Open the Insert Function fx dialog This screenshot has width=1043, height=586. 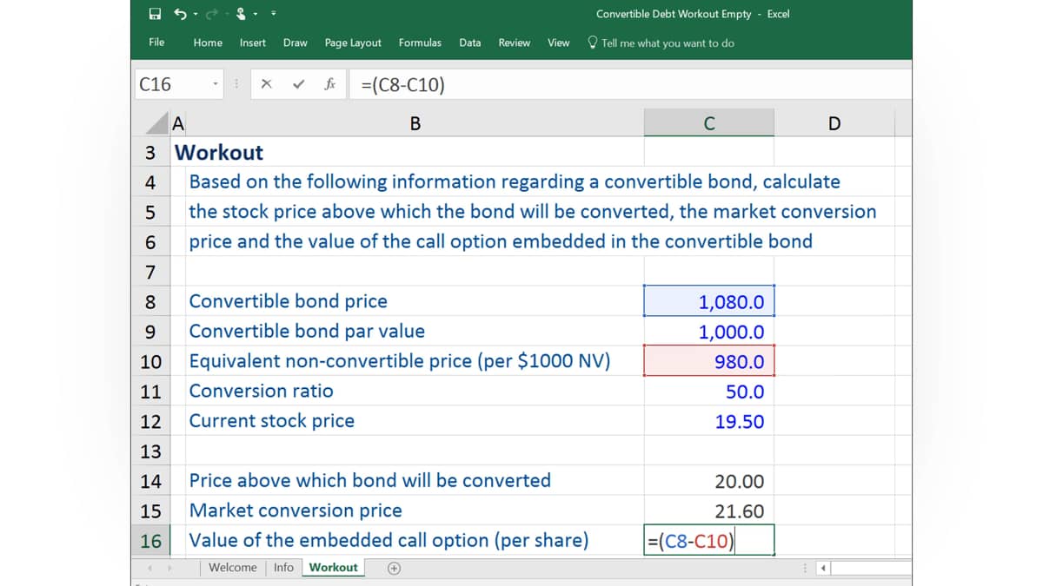tap(330, 85)
